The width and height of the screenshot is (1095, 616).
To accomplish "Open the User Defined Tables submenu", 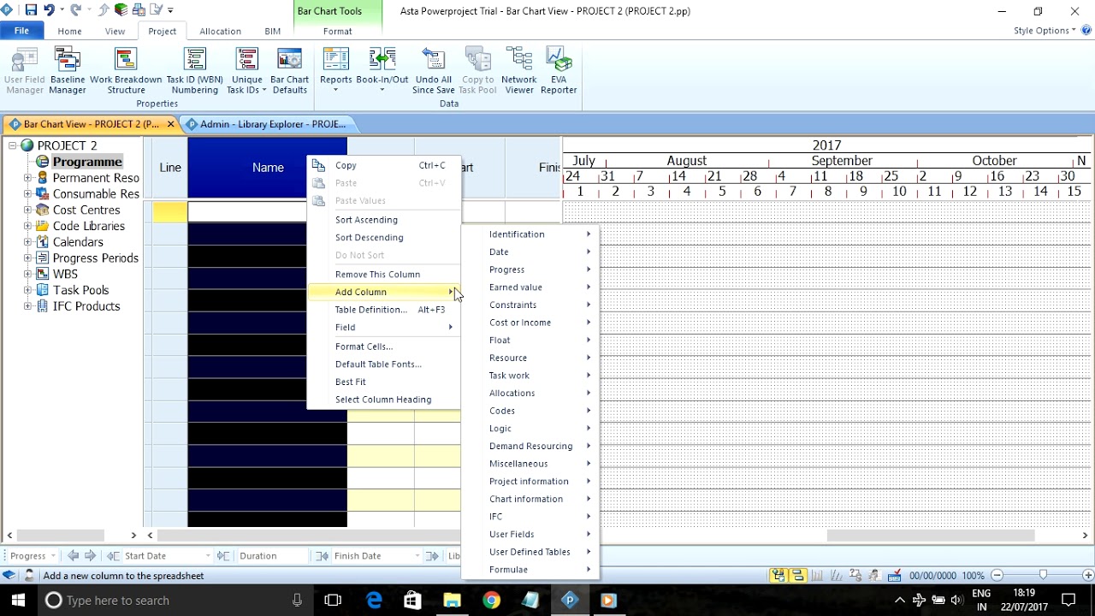I will coord(530,552).
